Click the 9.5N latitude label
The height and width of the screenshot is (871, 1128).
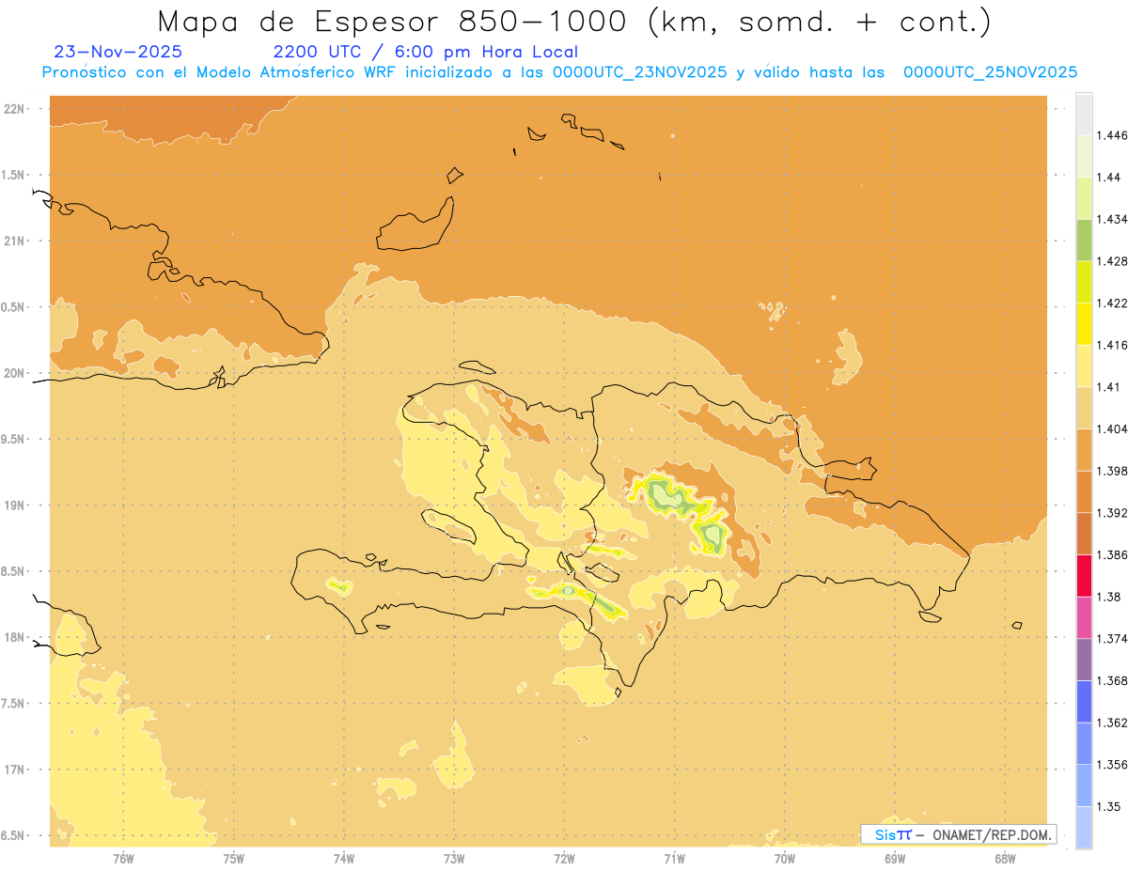12,440
